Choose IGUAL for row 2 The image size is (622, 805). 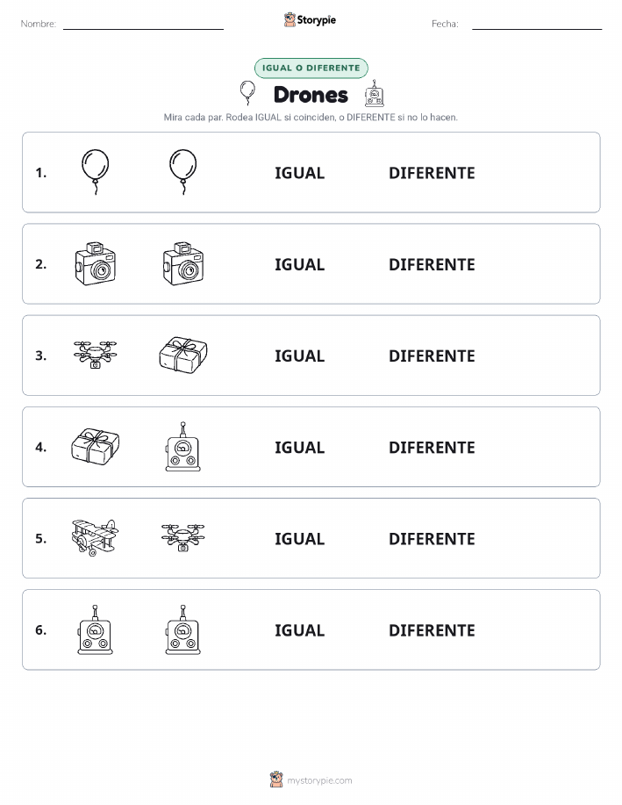coord(300,264)
